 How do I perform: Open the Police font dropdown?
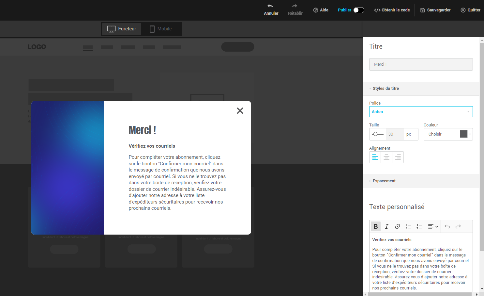[421, 112]
